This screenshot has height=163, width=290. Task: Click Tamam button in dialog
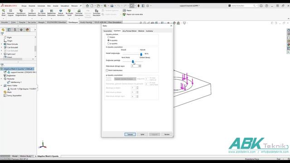click(x=130, y=134)
